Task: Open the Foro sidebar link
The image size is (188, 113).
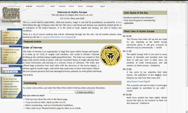Action: pyautogui.click(x=5, y=60)
